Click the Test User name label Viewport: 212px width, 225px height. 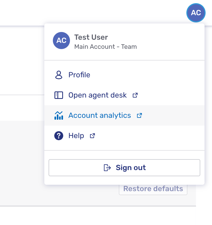pyautogui.click(x=91, y=37)
